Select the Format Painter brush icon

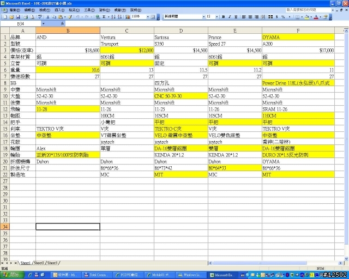[70, 17]
